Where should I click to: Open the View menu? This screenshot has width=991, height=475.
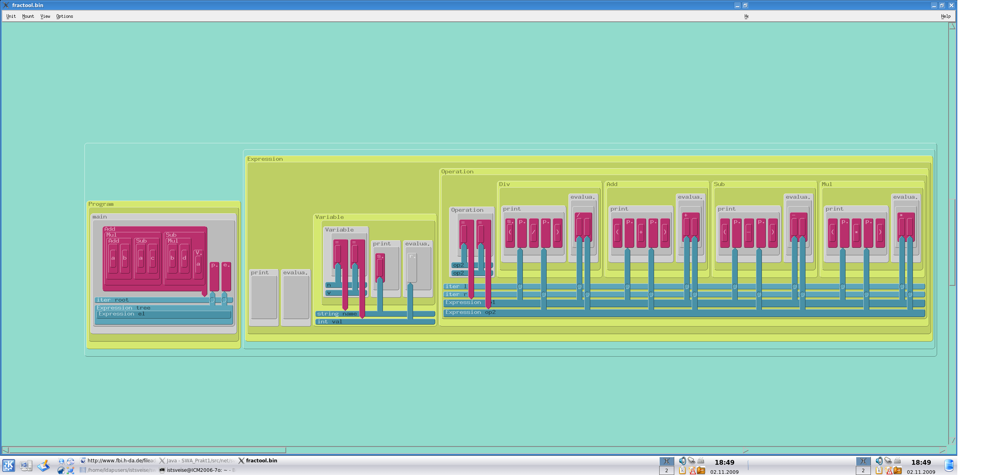(45, 16)
